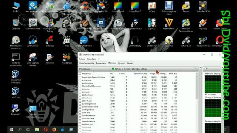Screen dimensions: 237x133
Task: Check the dasHost.exe process box
Action: pos(80,95)
